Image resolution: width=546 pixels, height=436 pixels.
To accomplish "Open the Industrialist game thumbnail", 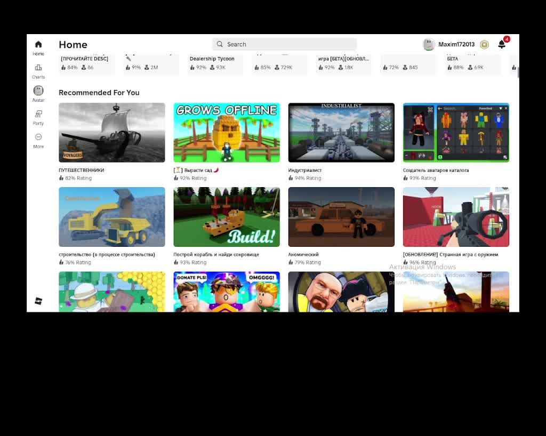I will click(x=341, y=133).
